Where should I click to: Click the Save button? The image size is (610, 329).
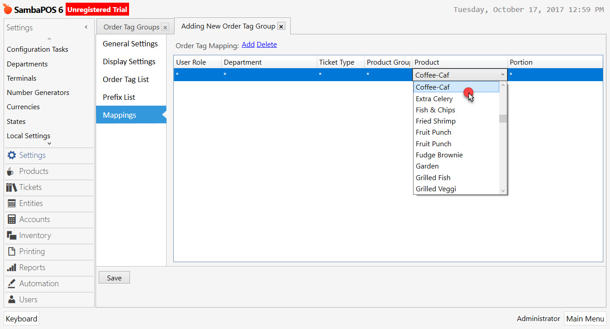(x=114, y=277)
